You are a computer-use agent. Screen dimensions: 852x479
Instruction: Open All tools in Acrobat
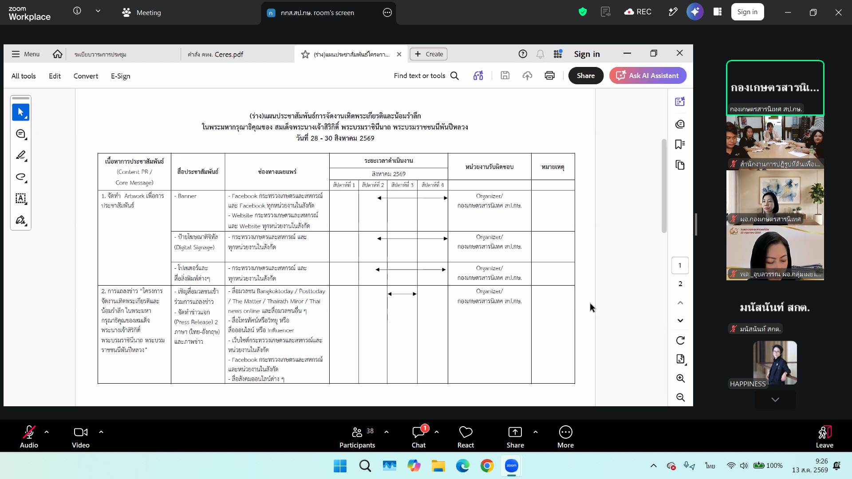point(24,76)
